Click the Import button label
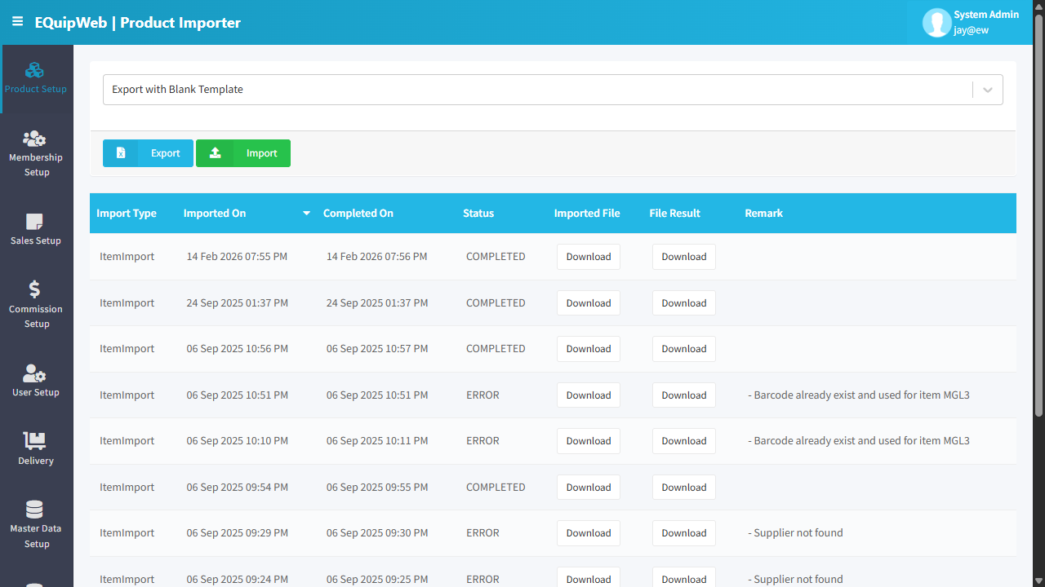The image size is (1045, 587). pos(262,153)
